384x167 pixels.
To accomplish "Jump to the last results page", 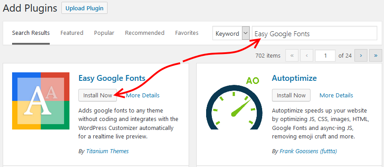I will [x=375, y=56].
